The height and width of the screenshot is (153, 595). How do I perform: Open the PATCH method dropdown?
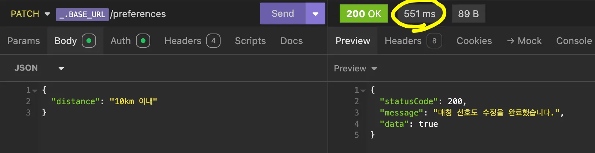(30, 14)
